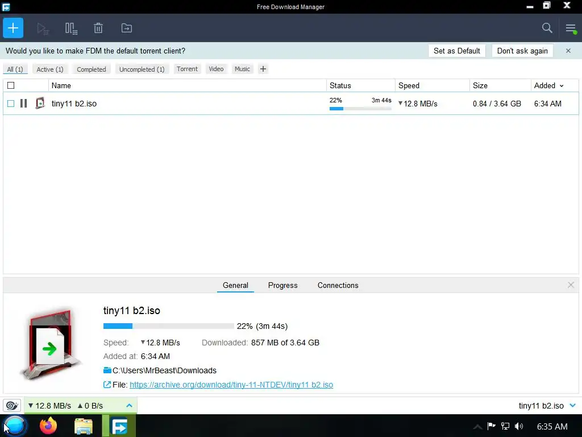Screen dimensions: 582x437
Task: Open the Start menu orb
Action: [x=15, y=426]
